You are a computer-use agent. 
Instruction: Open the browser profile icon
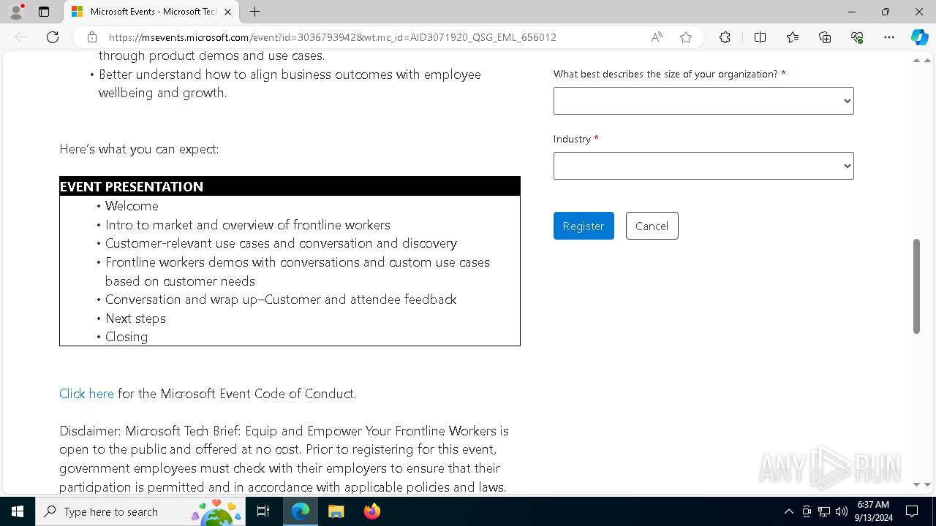[16, 12]
